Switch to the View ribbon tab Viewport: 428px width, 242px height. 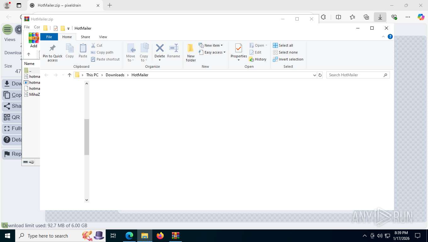pos(103,37)
